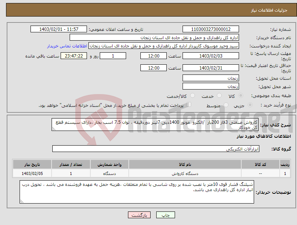Screen dimensions: 297x225
Task: Click the نام کالا column header
Action: coord(185,164)
